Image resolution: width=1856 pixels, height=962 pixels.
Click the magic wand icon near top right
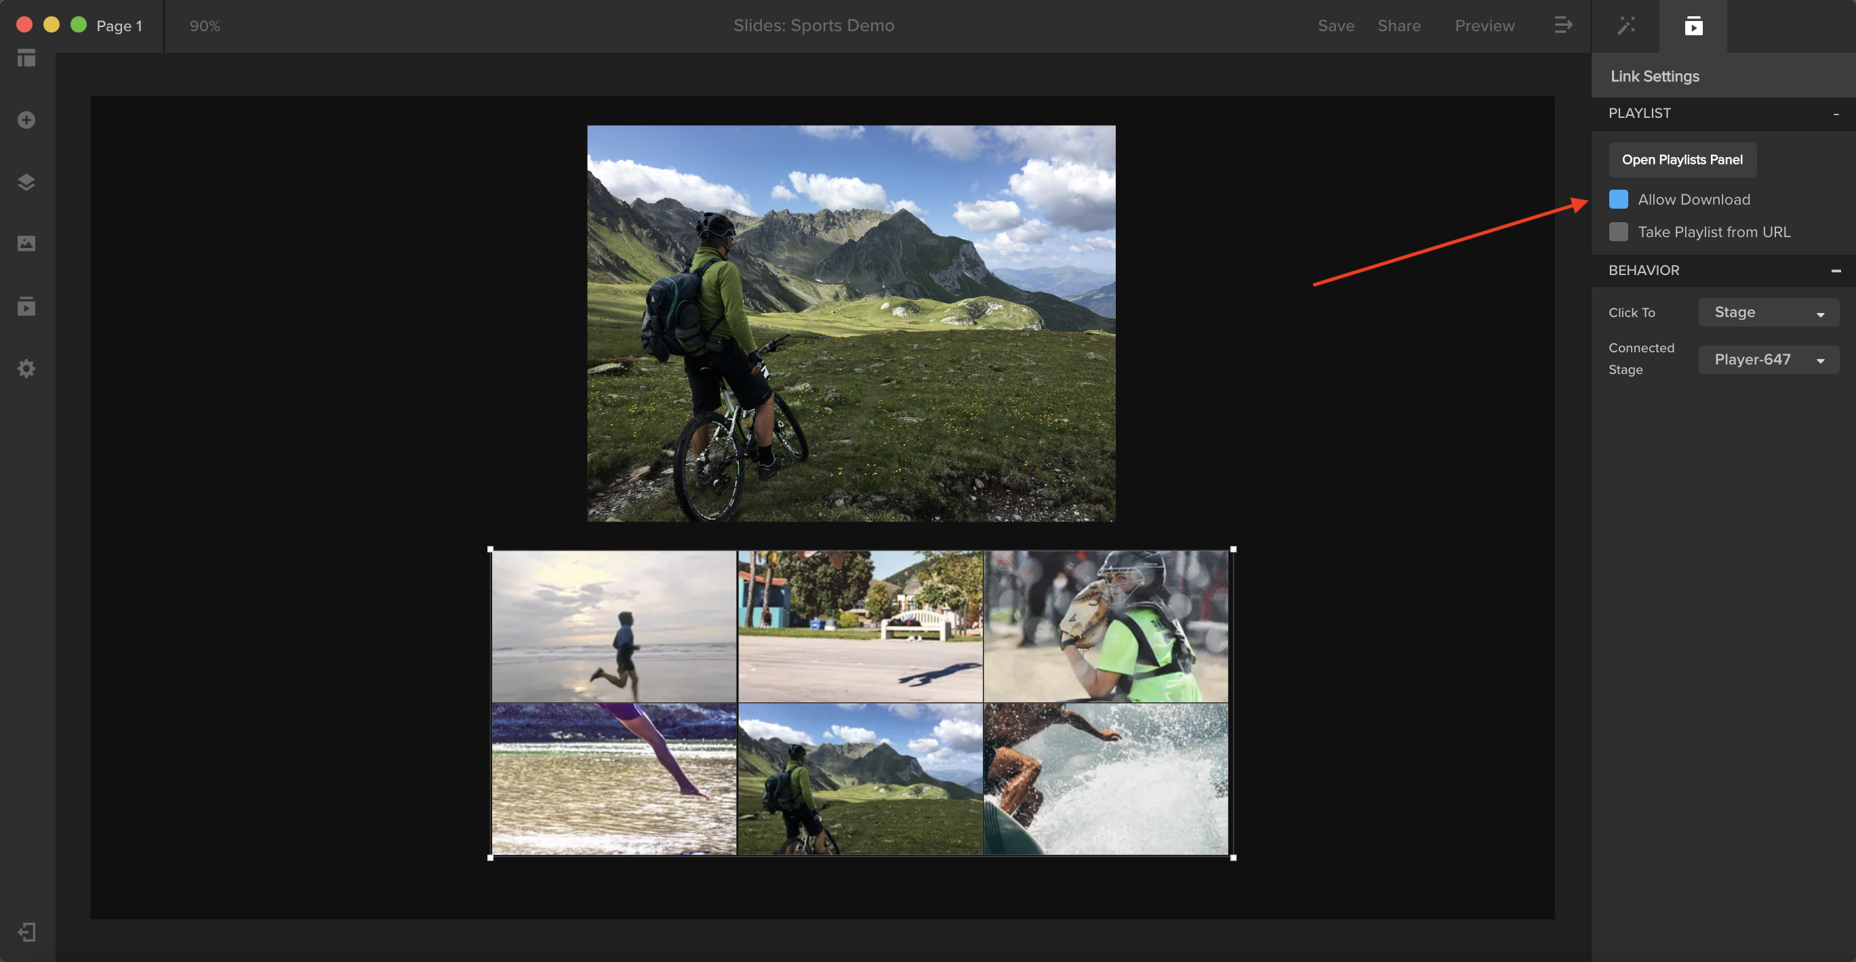(x=1626, y=25)
